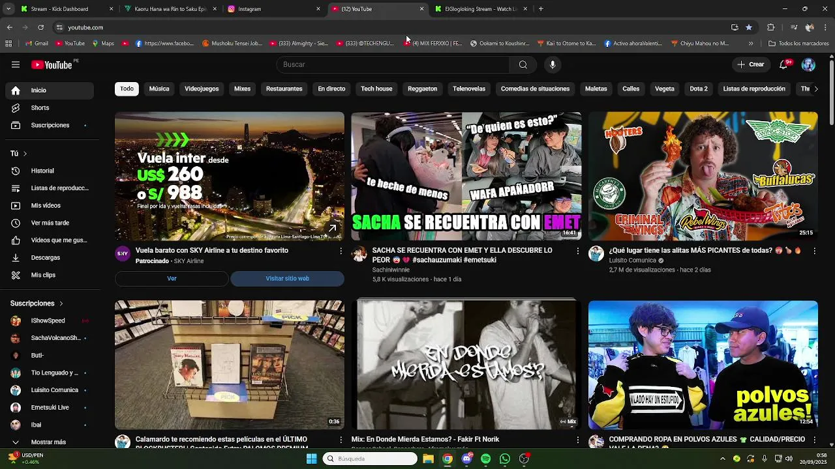835x469 pixels.
Task: Open the Crear button menu
Action: 750,64
